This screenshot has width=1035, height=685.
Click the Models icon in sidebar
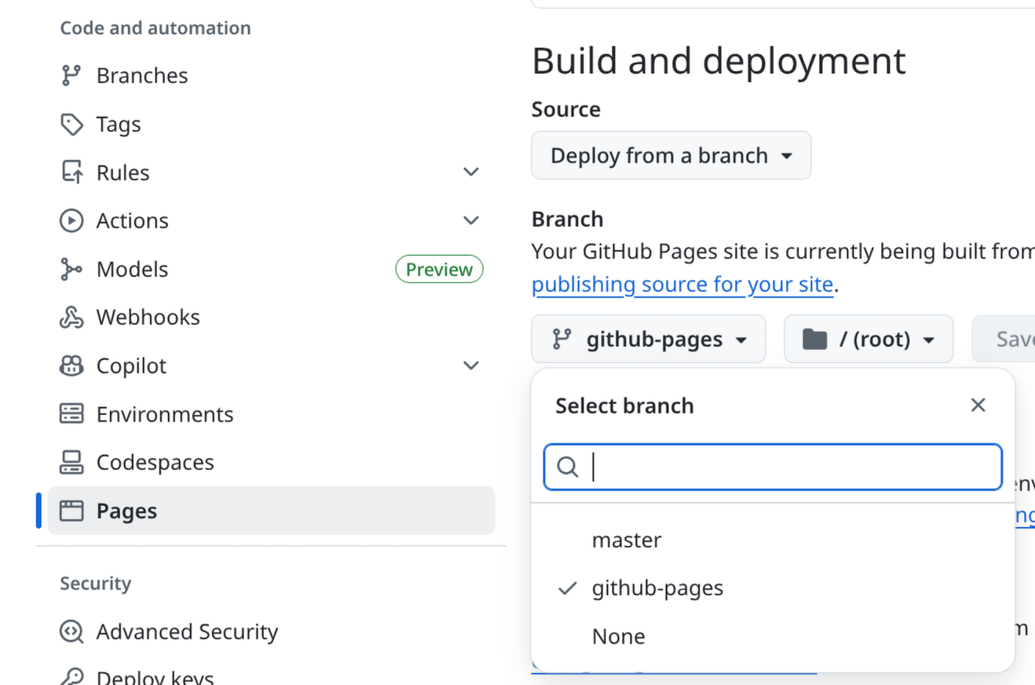pyautogui.click(x=71, y=269)
